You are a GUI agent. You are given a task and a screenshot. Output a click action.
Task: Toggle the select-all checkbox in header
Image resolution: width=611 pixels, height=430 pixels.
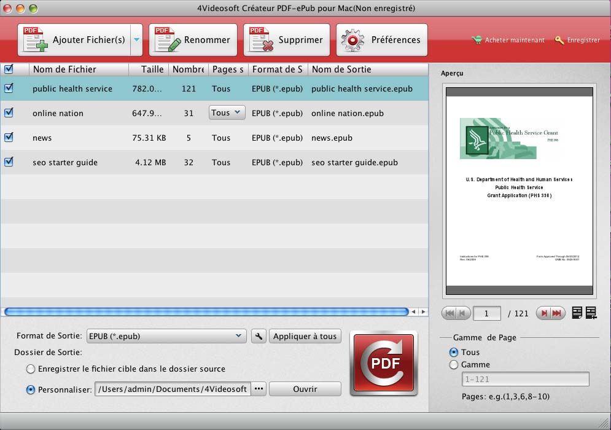9,69
